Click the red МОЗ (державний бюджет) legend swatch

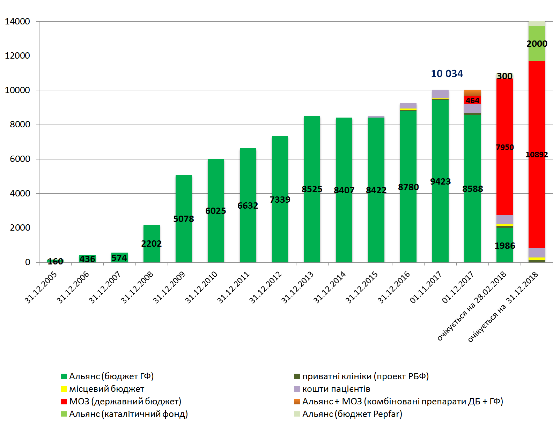64,402
